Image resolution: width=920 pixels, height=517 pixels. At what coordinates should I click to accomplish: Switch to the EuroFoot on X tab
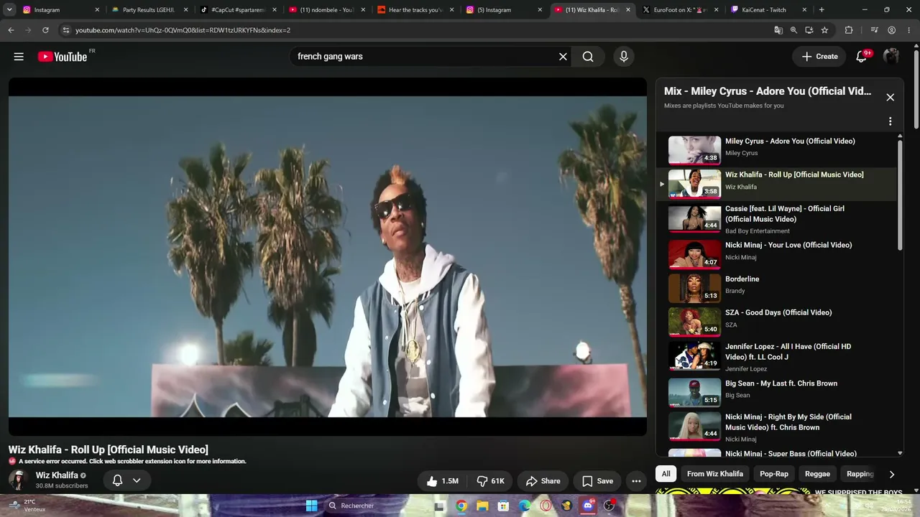680,10
